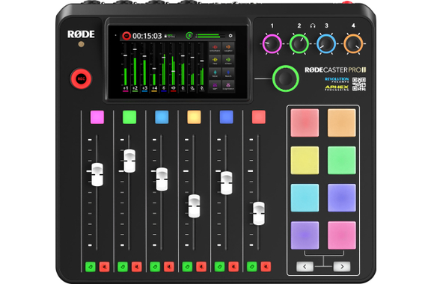The height and width of the screenshot is (284, 431).
Task: Hit the large red REC button
Action: (81, 78)
